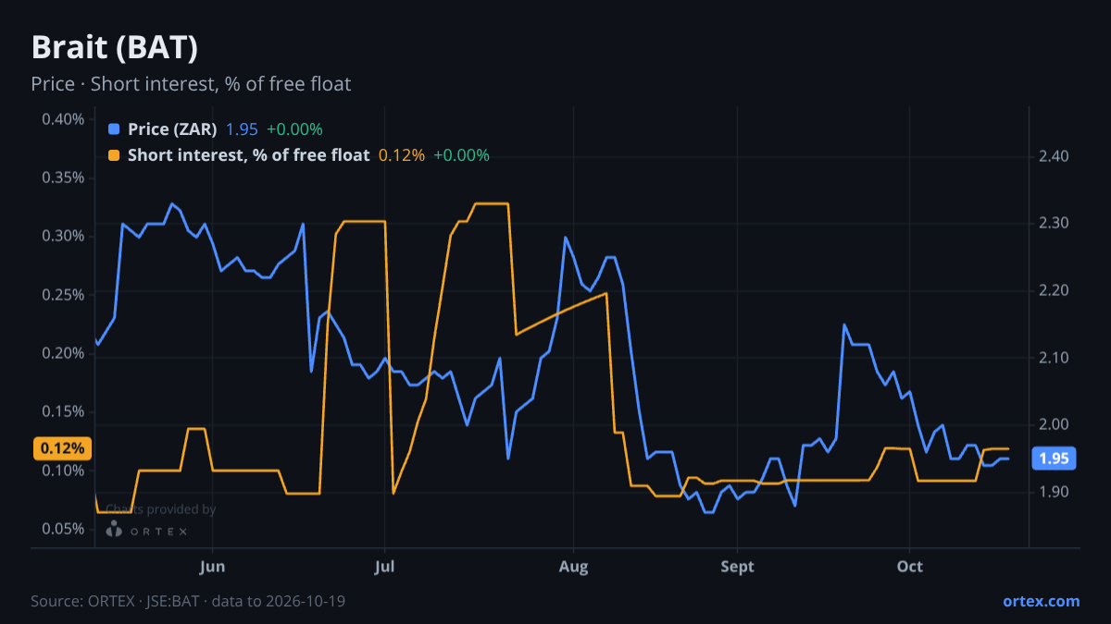Click the 0.35% left axis label
The height and width of the screenshot is (624, 1111).
(63, 177)
